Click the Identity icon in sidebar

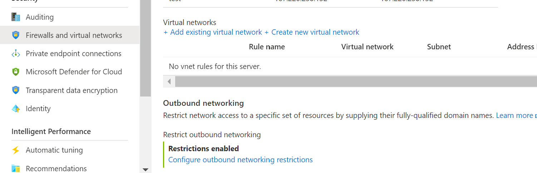click(x=16, y=109)
